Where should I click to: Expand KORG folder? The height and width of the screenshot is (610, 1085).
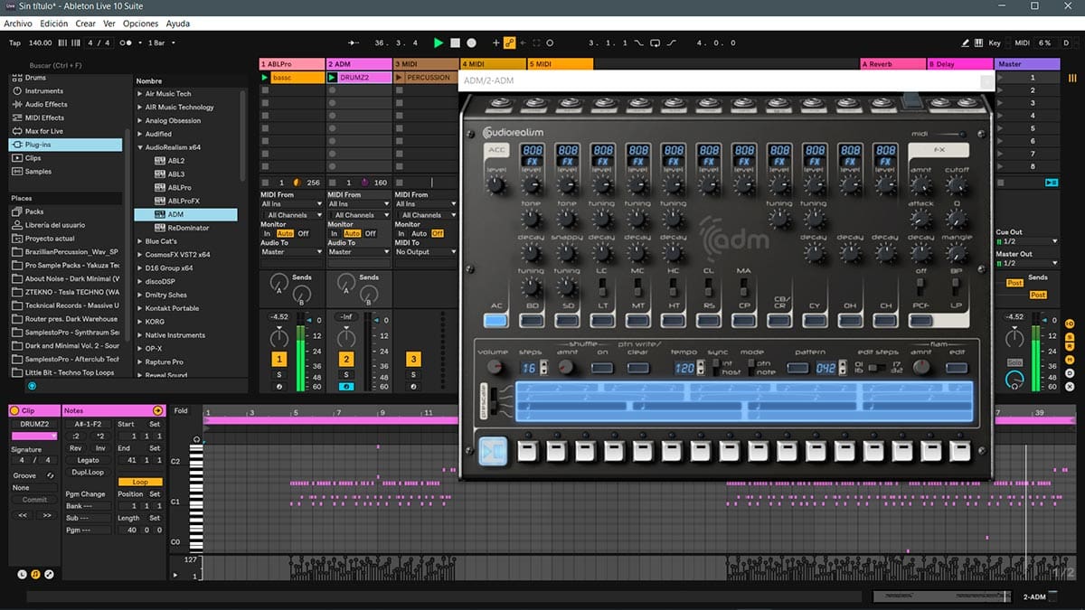coord(140,322)
